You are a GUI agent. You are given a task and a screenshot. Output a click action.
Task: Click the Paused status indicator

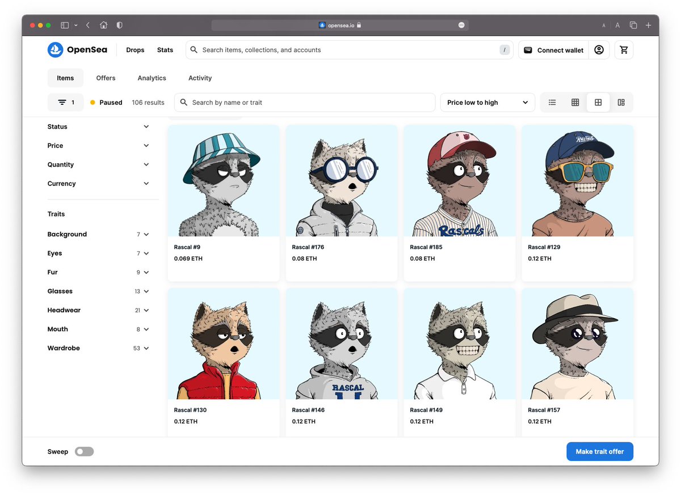click(x=106, y=103)
